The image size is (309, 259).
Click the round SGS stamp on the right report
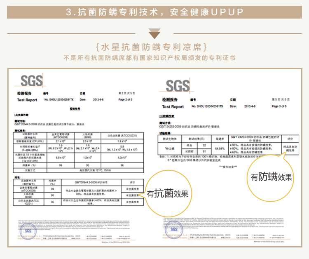tap(174, 230)
